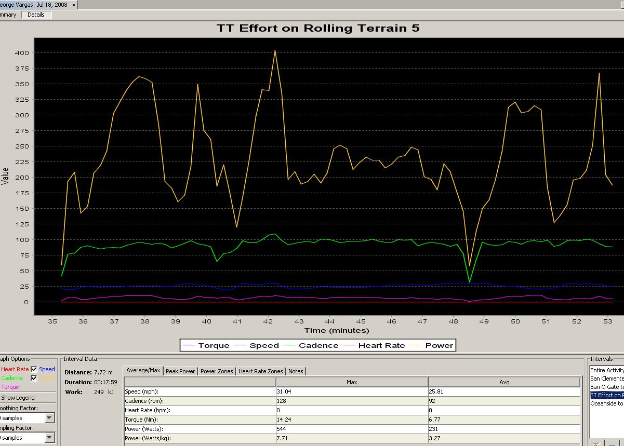The image size is (624, 446).
Task: Open the Notes tab
Action: pos(296,371)
